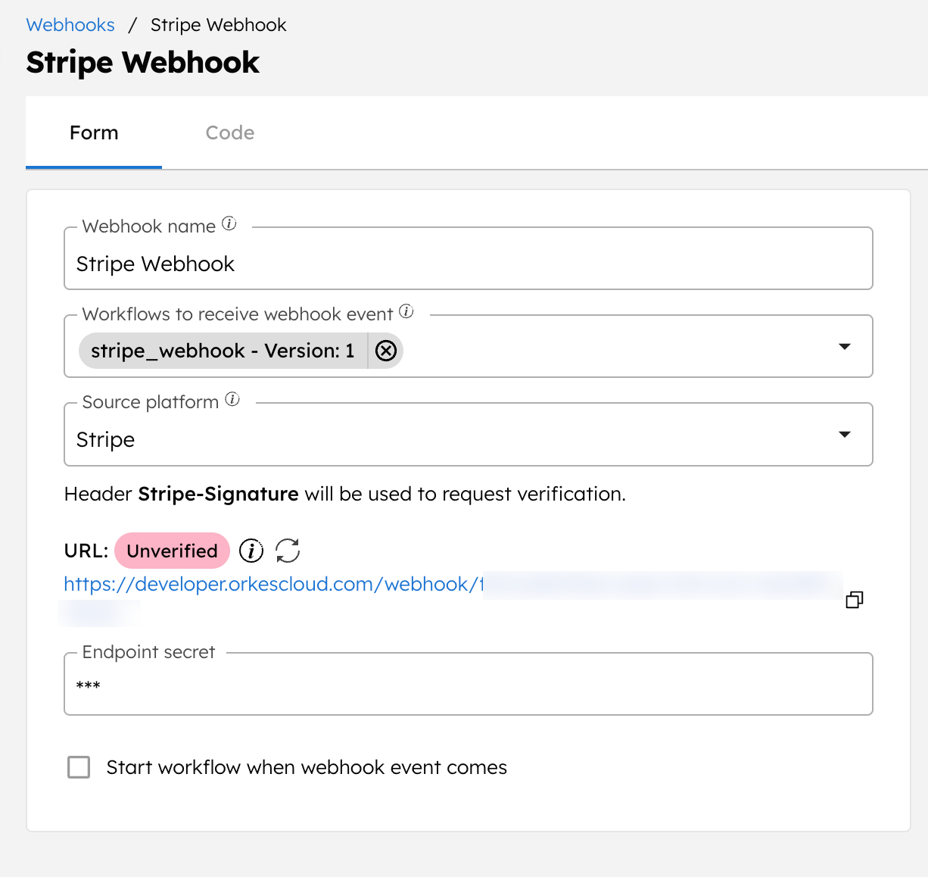This screenshot has width=928, height=877.
Task: Remove the stripe_webhook Version 1 chip
Action: (x=386, y=351)
